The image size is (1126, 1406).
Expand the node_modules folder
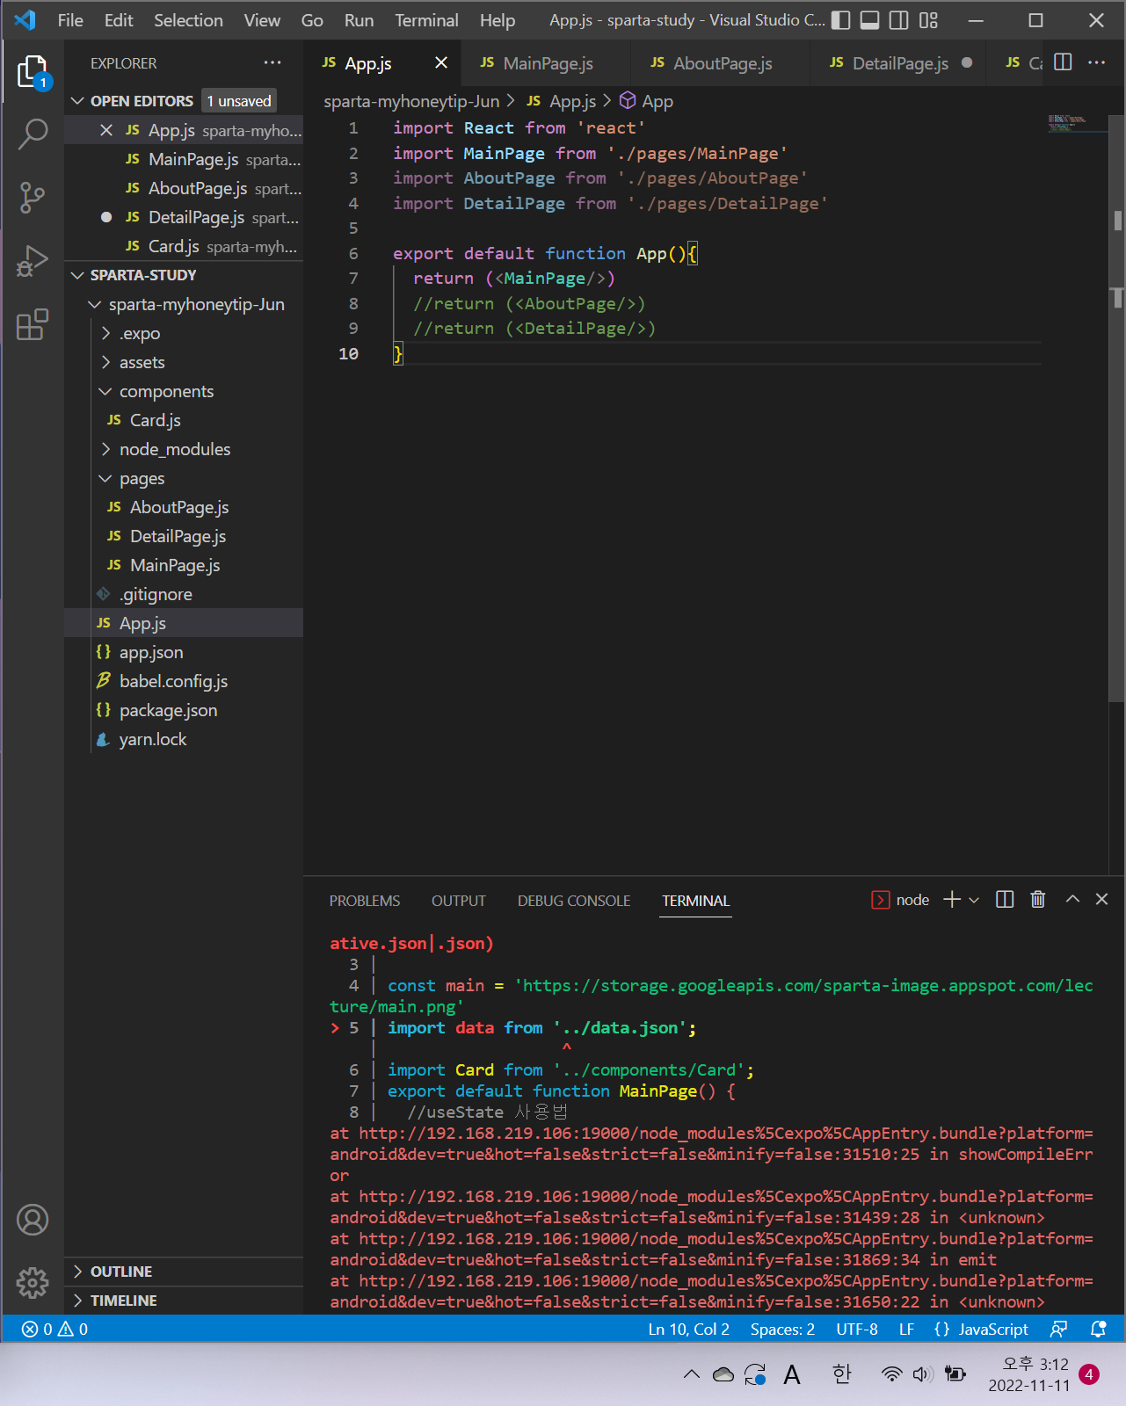click(106, 449)
